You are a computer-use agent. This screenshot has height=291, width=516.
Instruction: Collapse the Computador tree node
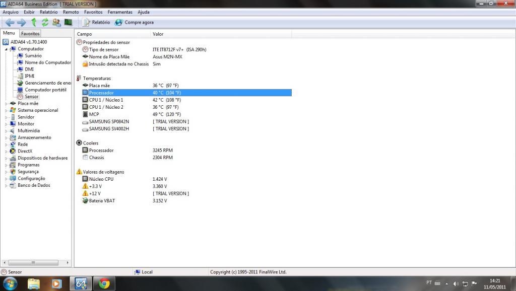(6, 49)
